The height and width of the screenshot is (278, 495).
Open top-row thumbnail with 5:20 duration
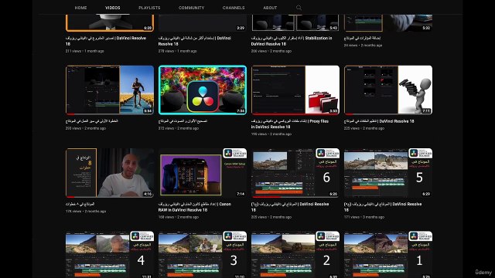(110, 22)
